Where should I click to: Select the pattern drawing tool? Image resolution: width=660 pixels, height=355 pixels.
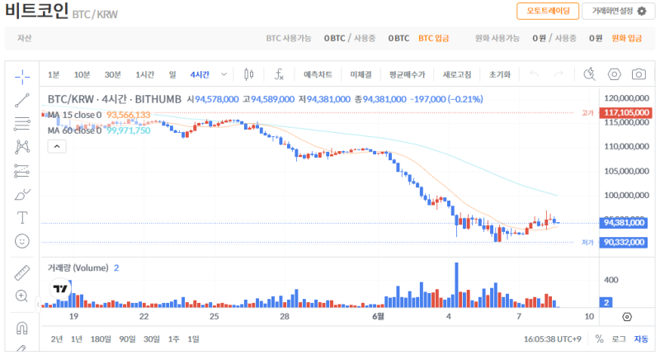22,147
